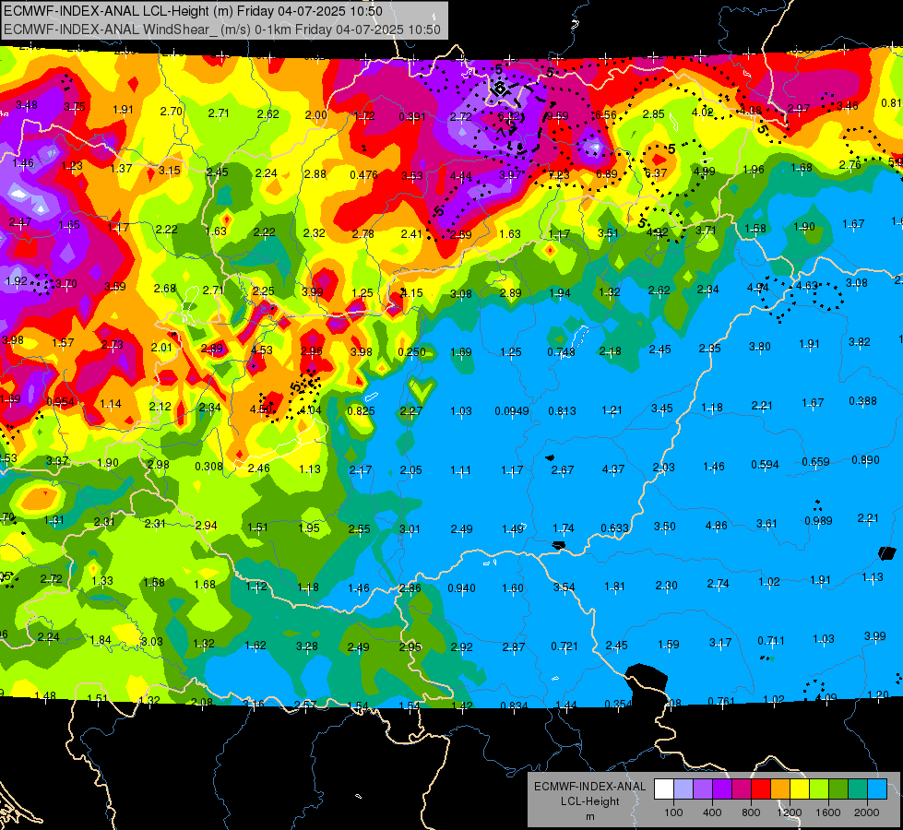Click the wind shear value 0.711
Screen dimensions: 903x830
click(771, 641)
